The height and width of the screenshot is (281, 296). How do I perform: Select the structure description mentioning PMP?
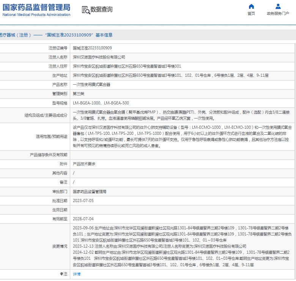[181, 115]
